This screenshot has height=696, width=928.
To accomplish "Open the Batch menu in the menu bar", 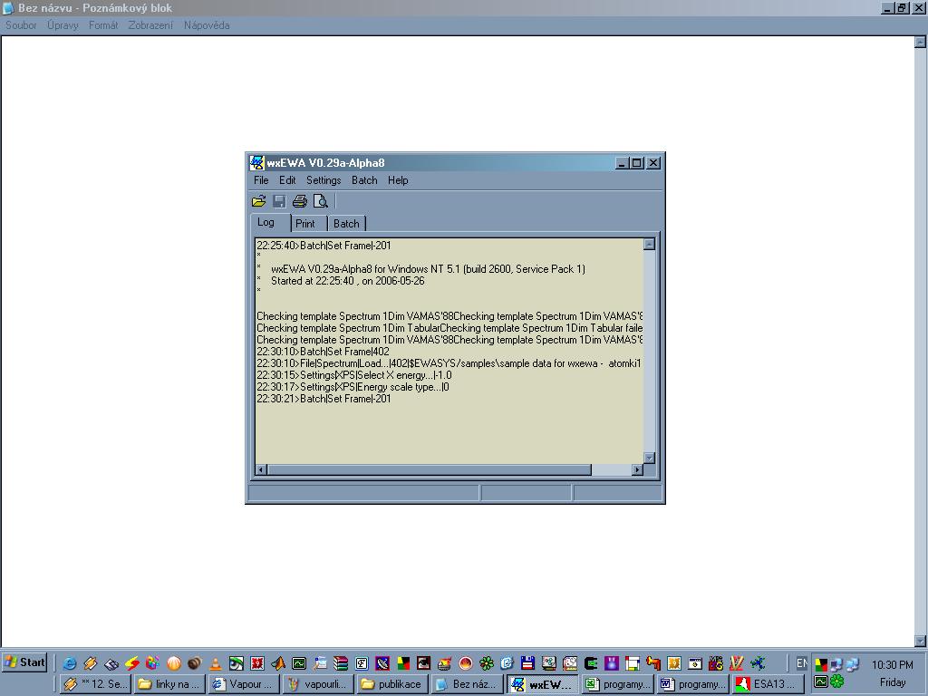I will coord(364,180).
